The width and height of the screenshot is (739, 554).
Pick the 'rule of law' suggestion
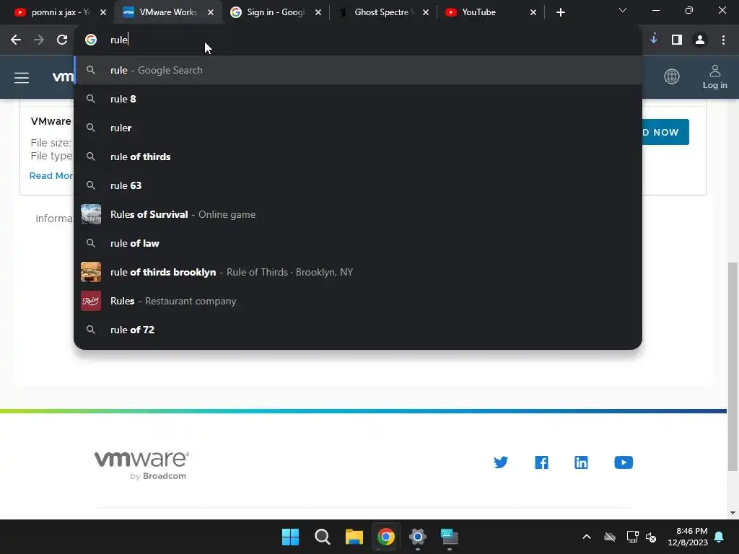358,243
